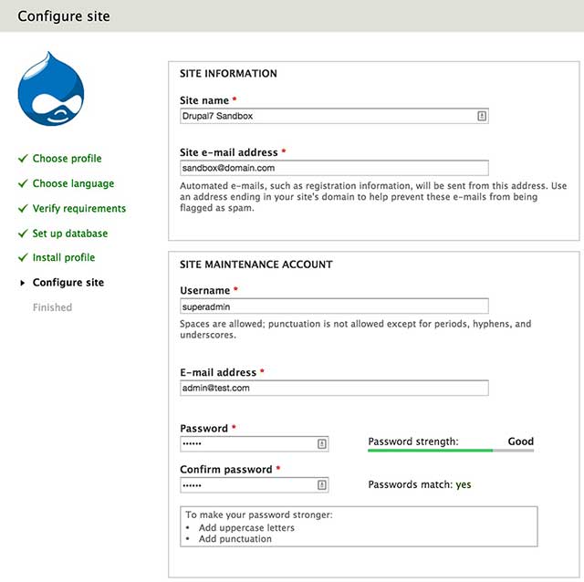Select the Verify requirements step

(x=78, y=209)
